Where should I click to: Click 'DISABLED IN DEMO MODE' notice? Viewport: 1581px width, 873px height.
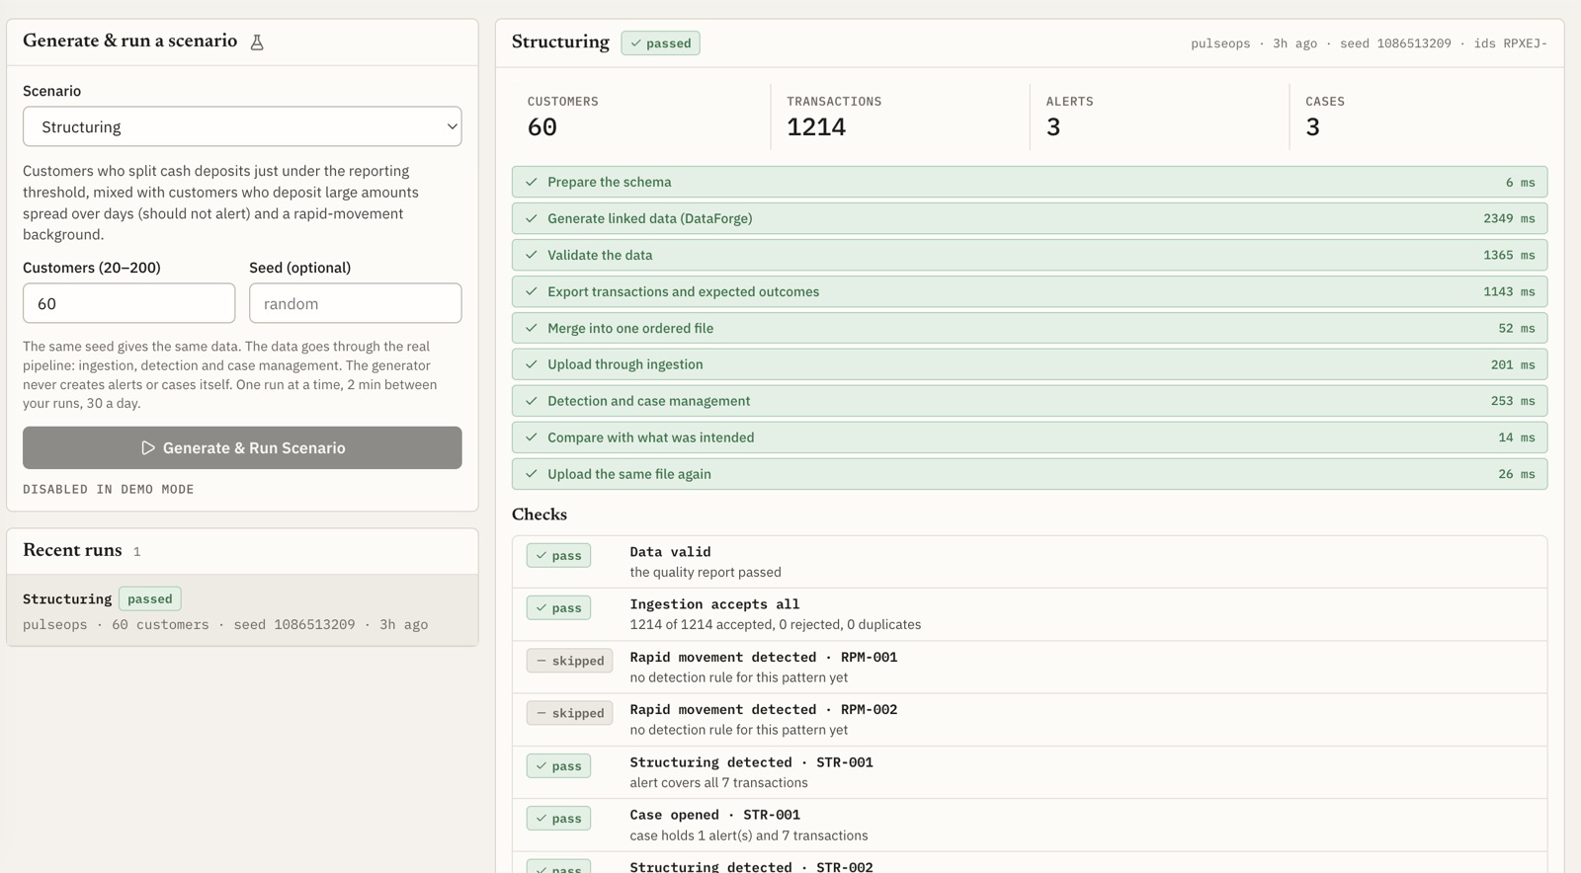(109, 489)
